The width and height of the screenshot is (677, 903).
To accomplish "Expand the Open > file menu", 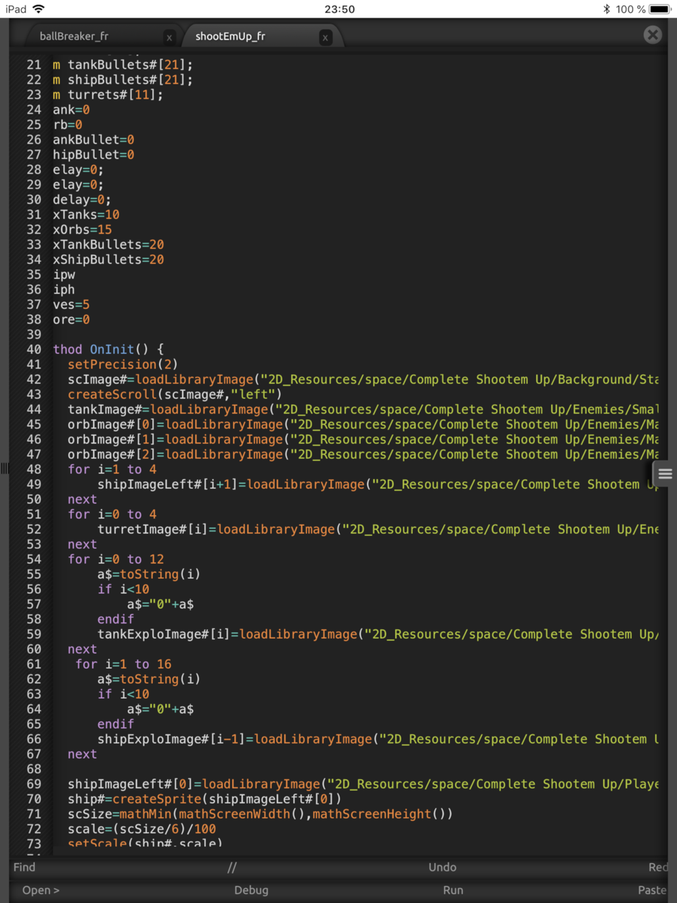I will 41,890.
